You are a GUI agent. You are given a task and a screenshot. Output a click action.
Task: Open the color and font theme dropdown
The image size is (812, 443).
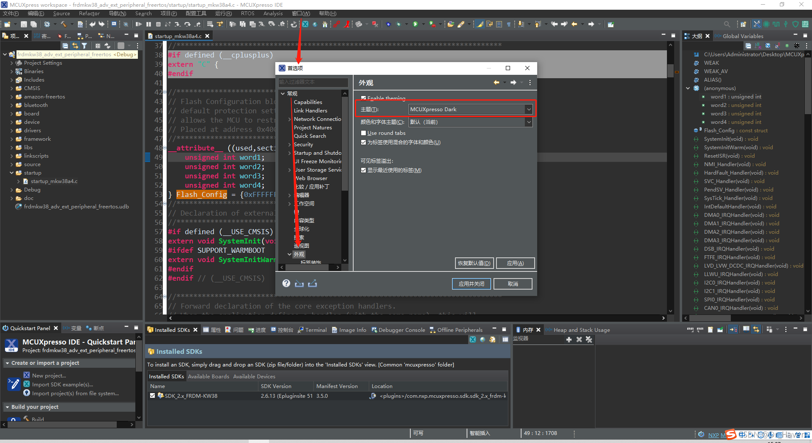coord(470,122)
